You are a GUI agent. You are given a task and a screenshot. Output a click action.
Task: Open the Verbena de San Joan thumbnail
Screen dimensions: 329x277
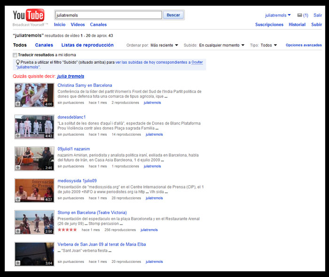(x=34, y=254)
